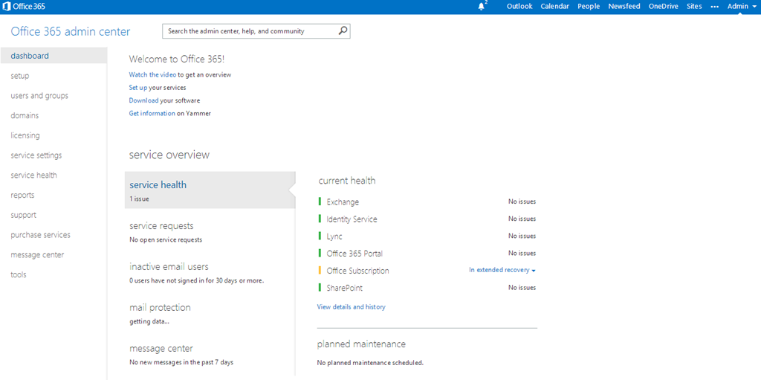The image size is (761, 380).
Task: Click the Download software link
Action: [x=143, y=100]
